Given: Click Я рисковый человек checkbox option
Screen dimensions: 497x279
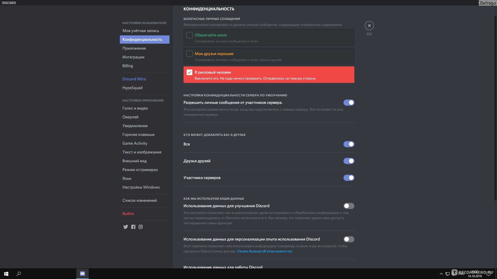Looking at the screenshot, I should [189, 72].
